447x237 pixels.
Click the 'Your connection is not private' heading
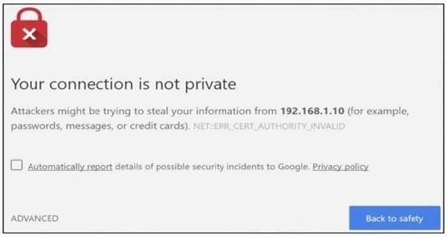(124, 85)
